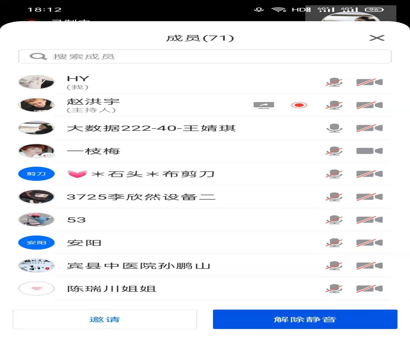
Task: Toggle microphone for 陈瑞川姐姐
Action: pyautogui.click(x=334, y=289)
